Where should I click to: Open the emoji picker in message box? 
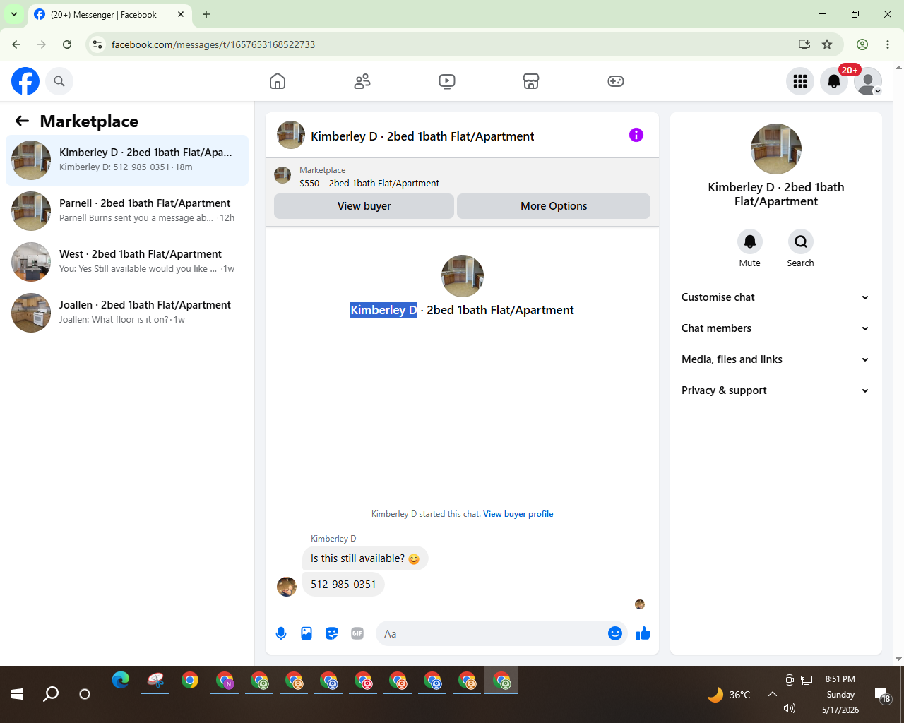[615, 633]
